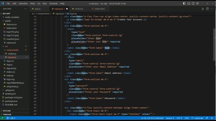Run the code with the play icon
This screenshot has width=216, height=121.
(203, 9)
